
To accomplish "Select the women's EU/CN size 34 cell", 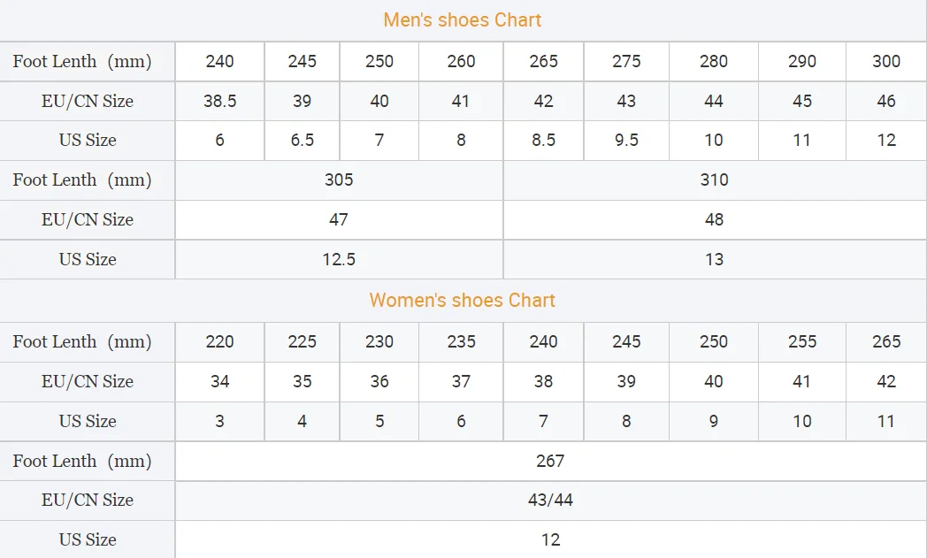I will click(219, 381).
